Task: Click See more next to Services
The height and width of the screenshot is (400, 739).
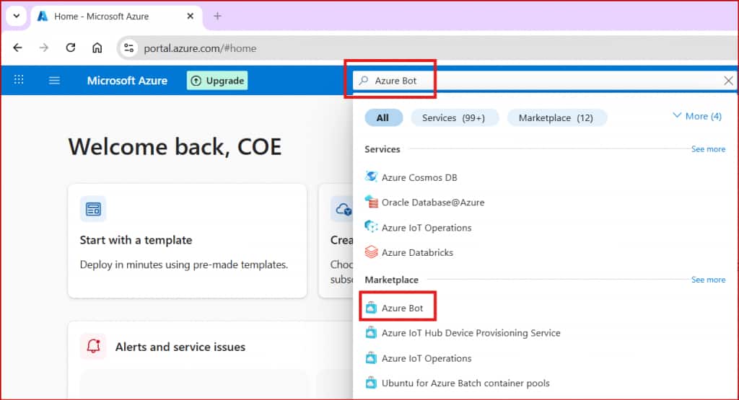Action: click(708, 149)
